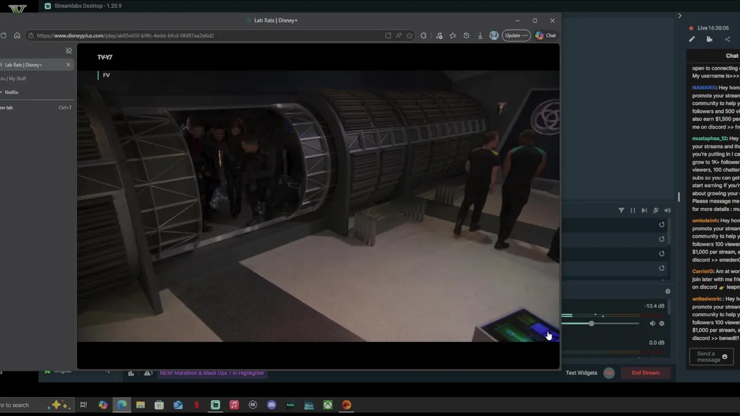Open Copilot Chat in browser
The height and width of the screenshot is (416, 740).
(545, 35)
